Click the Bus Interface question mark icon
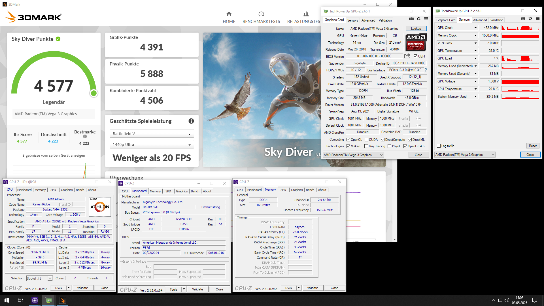 click(x=426, y=70)
